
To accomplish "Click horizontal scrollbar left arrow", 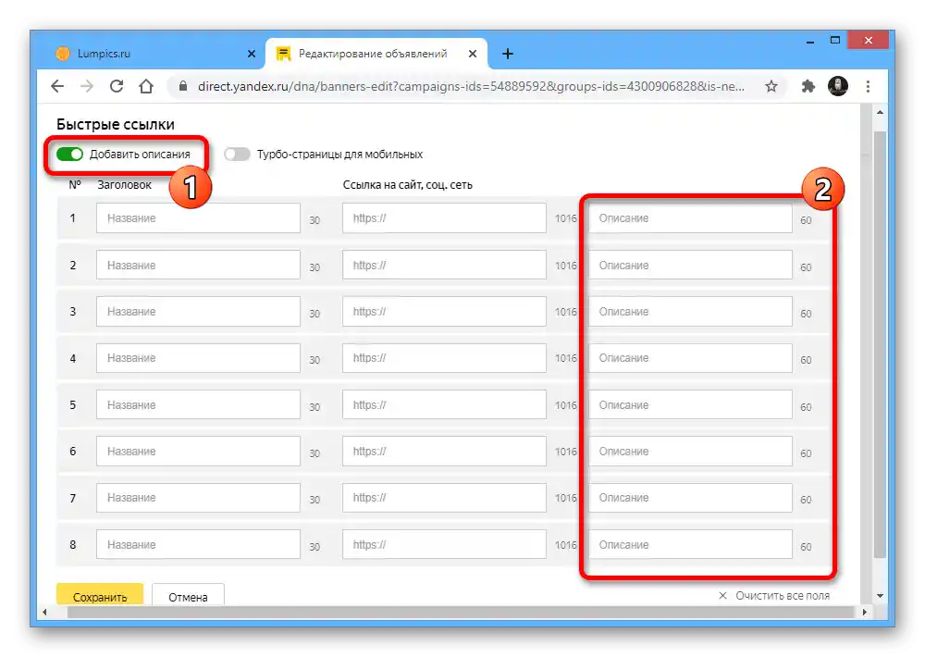I will coord(44,613).
